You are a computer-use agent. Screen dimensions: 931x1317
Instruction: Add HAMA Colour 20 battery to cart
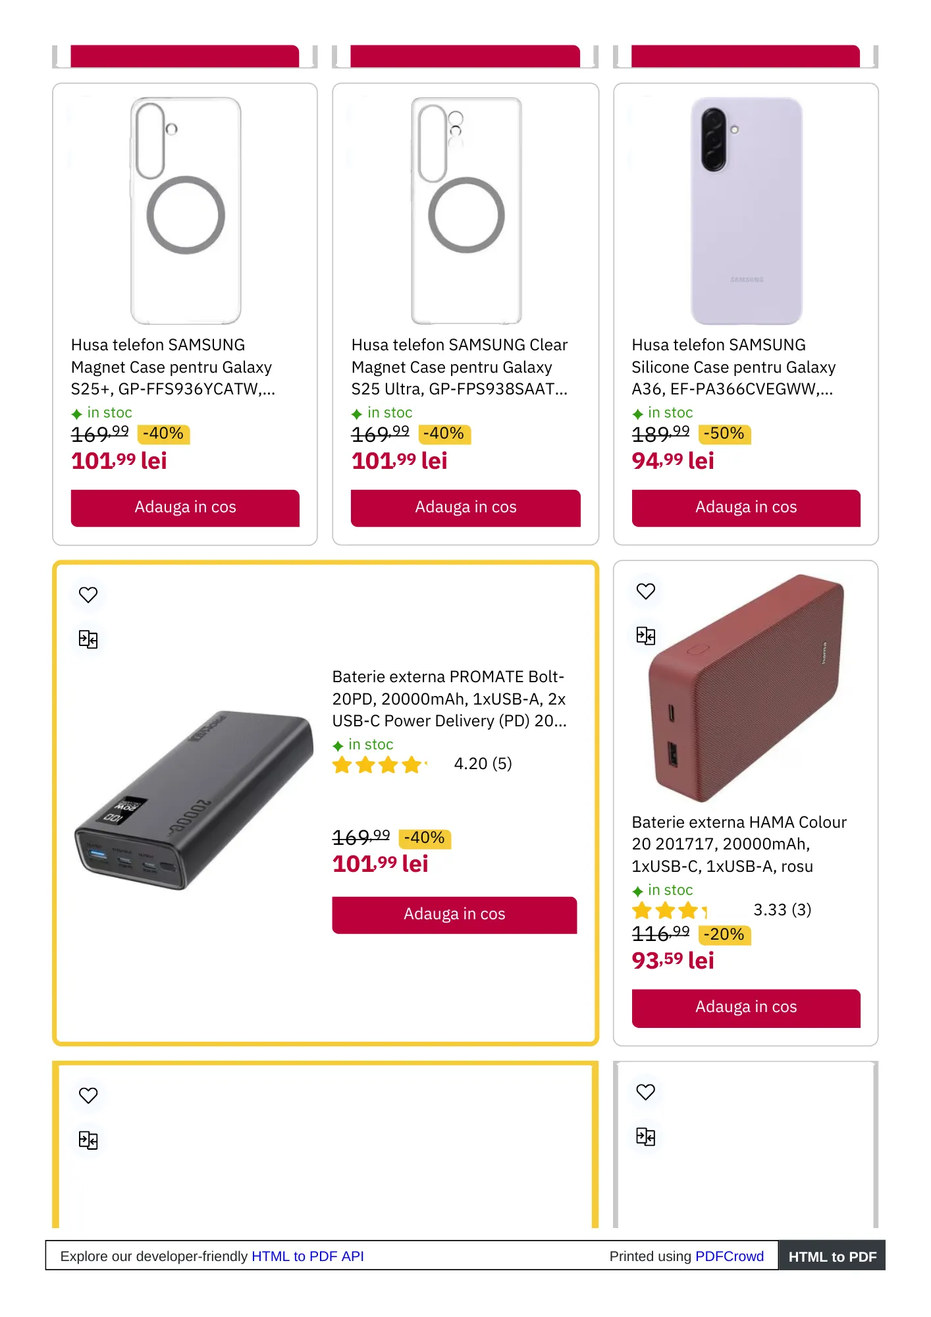tap(746, 1008)
